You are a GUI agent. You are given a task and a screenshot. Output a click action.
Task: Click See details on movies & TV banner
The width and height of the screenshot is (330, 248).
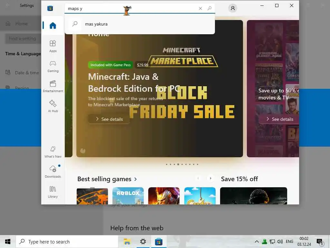(279, 119)
